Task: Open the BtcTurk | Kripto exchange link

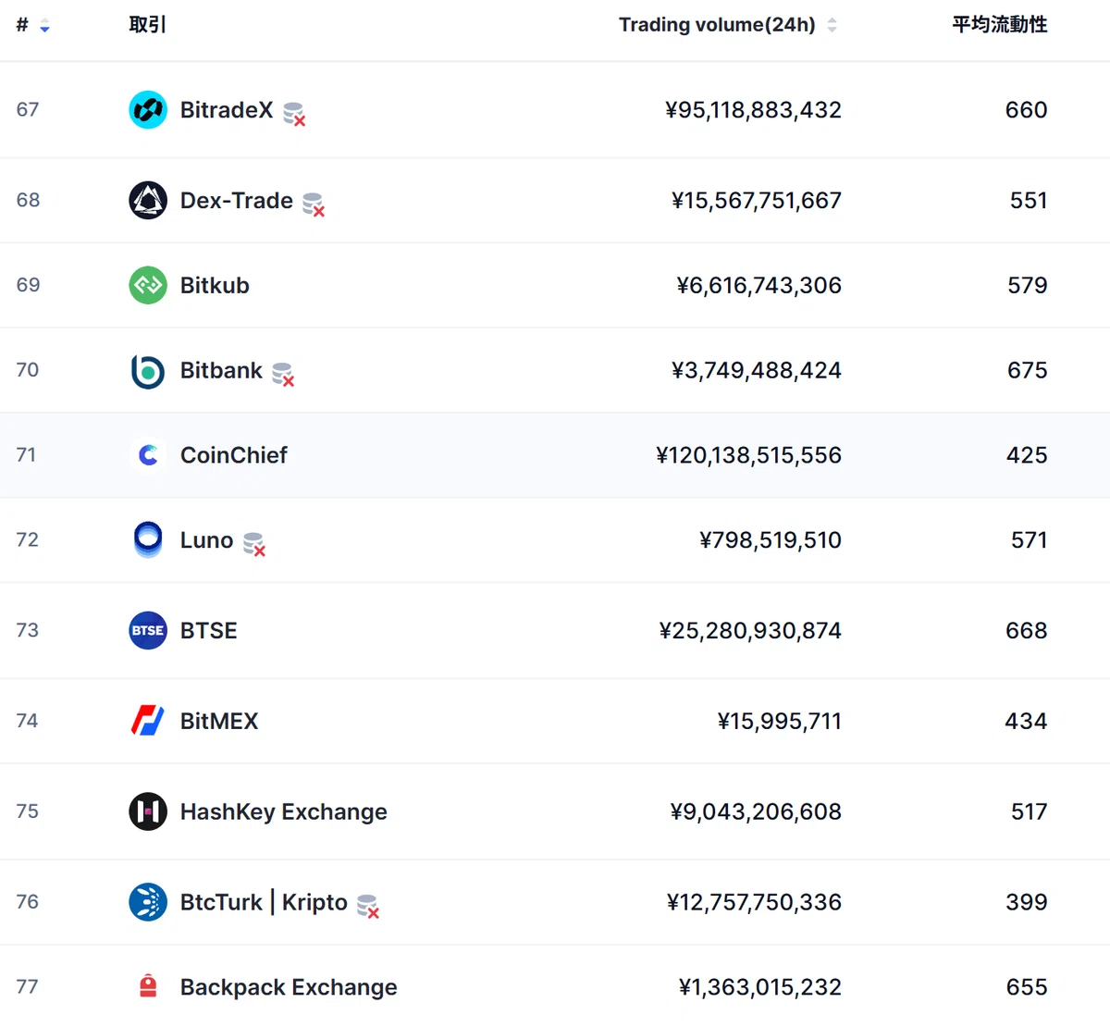Action: [264, 902]
